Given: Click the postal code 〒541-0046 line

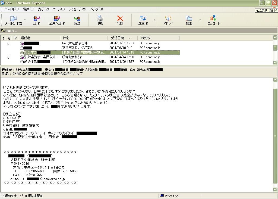Looking at the screenshot, I should tap(20, 163).
